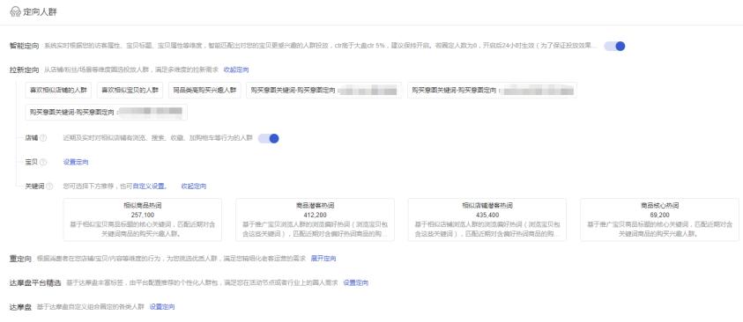Click the audience count 435,400
Image resolution: width=743 pixels, height=322 pixels.
[487, 215]
